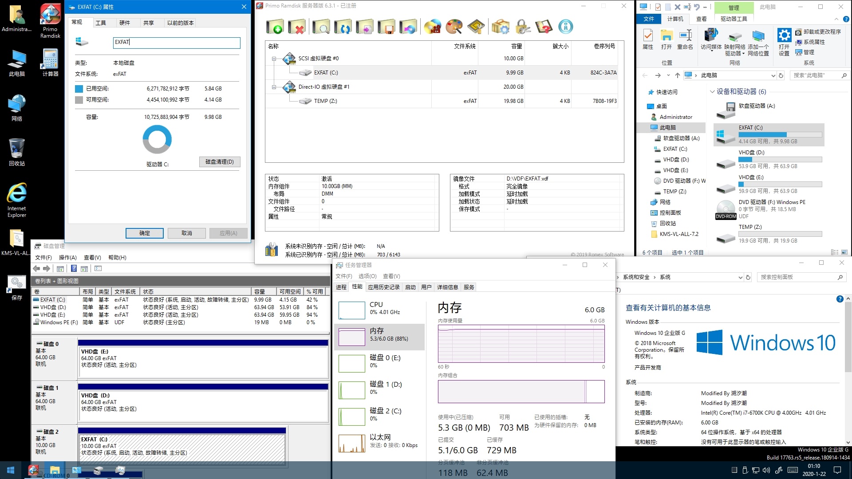Open control panel address bar dropdown
Screen dimensions: 852x479
(x=740, y=278)
